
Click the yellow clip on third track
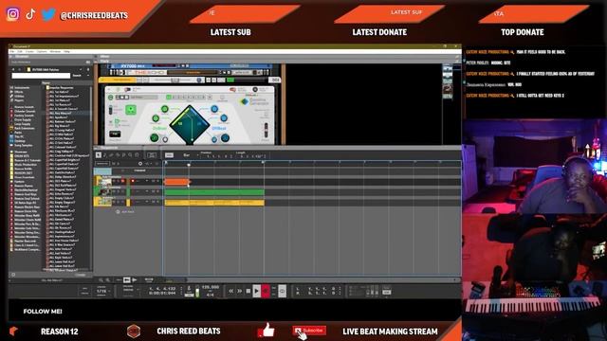214,202
